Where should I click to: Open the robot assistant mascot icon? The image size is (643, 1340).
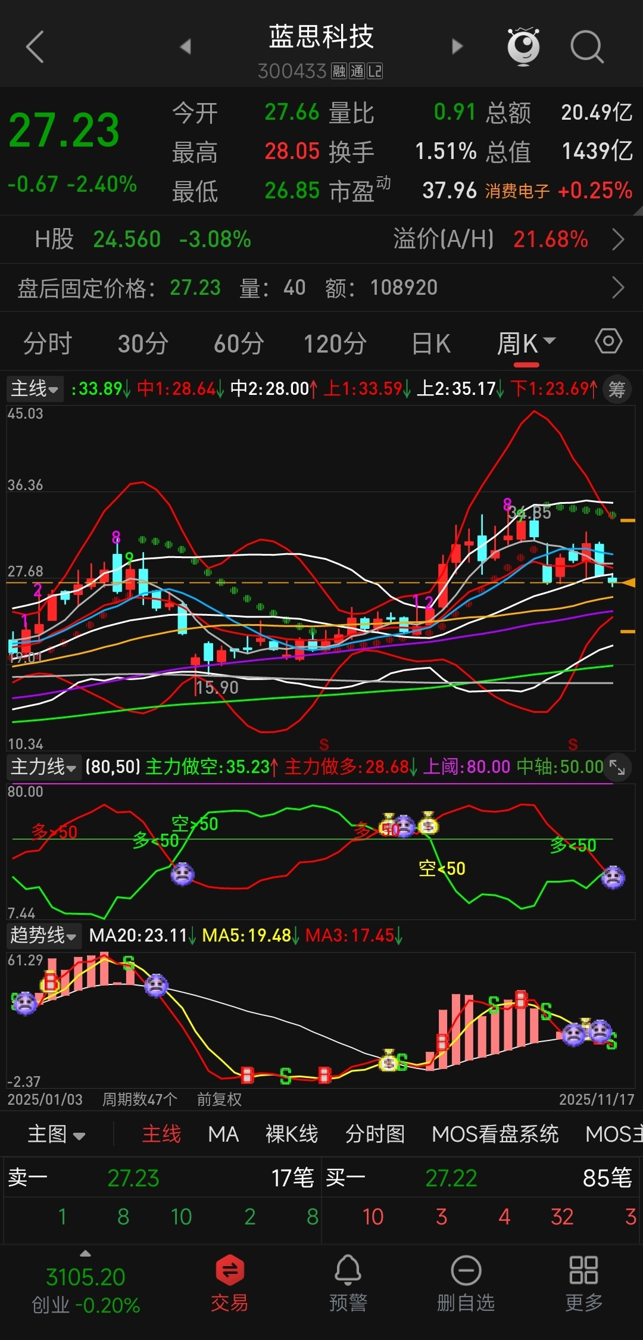pos(523,46)
